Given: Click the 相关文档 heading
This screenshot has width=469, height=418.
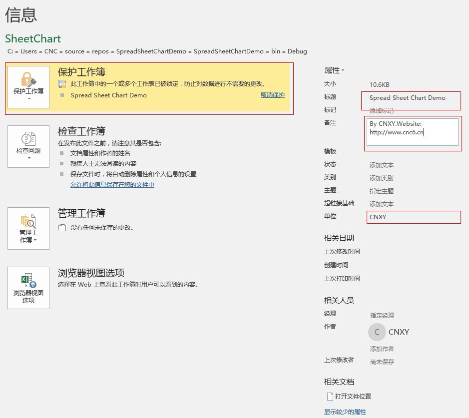Looking at the screenshot, I should 339,382.
